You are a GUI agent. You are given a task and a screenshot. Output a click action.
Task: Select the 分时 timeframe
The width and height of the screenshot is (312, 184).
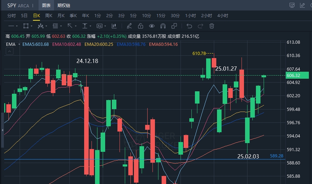[12, 16]
